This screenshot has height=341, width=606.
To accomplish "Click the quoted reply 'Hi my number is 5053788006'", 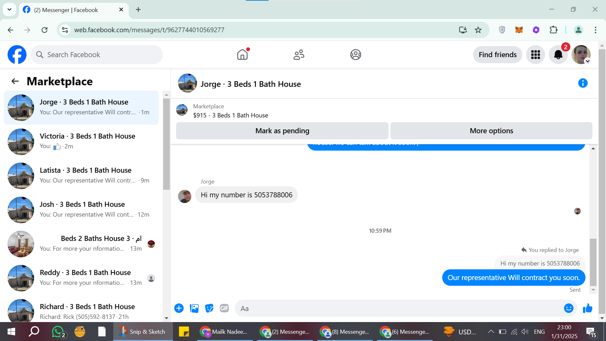I will point(540,263).
